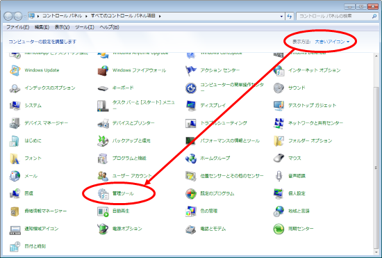
Task: Open 色の管理
Action: pyautogui.click(x=201, y=211)
